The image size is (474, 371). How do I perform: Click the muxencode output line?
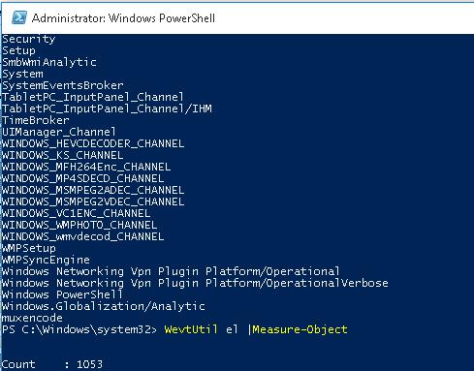point(32,318)
